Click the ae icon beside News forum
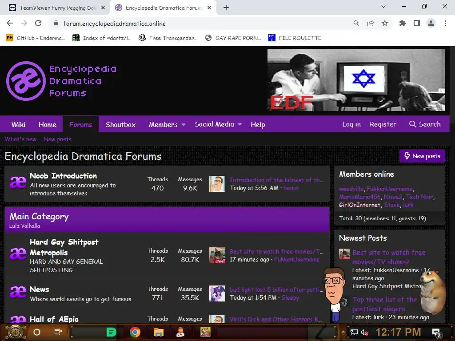This screenshot has height=341, width=455. pyautogui.click(x=18, y=292)
